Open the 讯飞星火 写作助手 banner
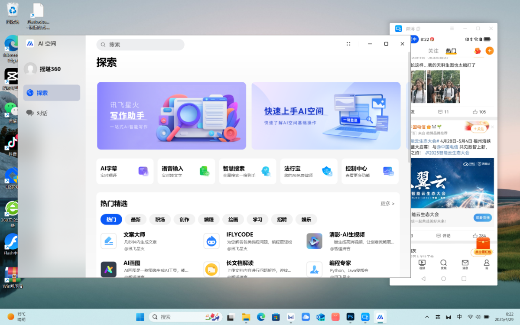This screenshot has width=520, height=325. coord(172,116)
